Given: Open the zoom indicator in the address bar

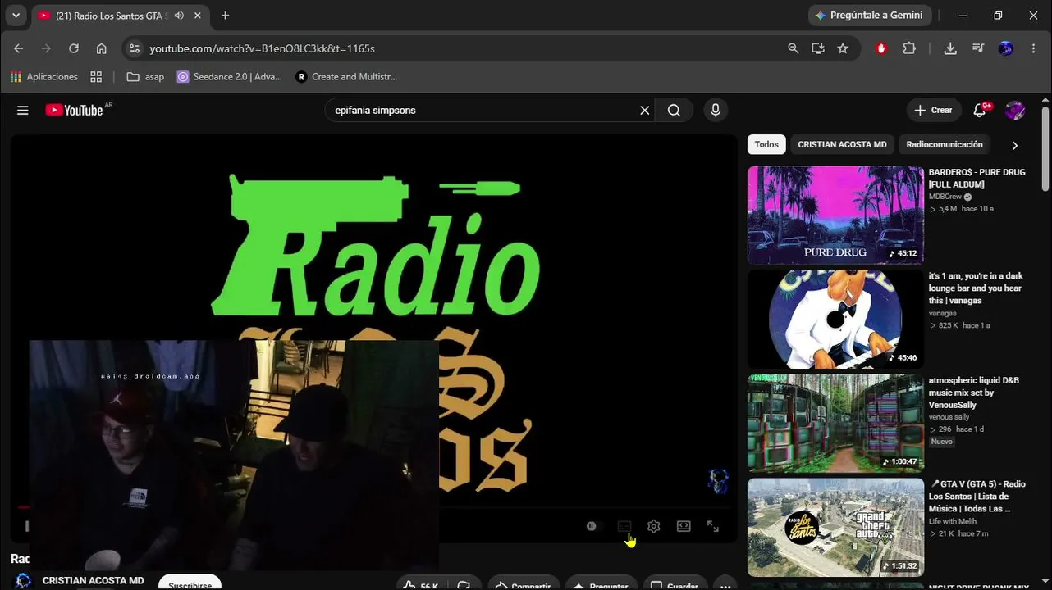Looking at the screenshot, I should 793,48.
